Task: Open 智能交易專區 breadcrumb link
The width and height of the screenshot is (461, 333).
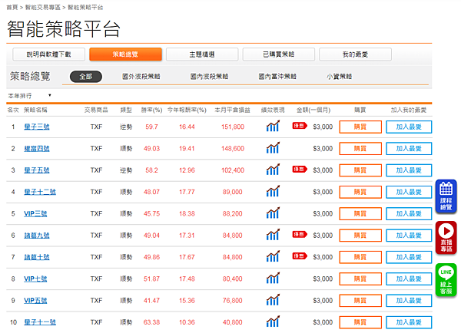Action: click(x=43, y=8)
